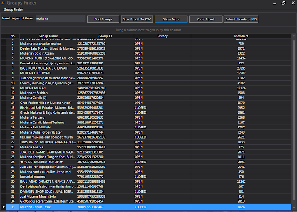
Task: Sort by the Group ID column header
Action: click(105, 36)
